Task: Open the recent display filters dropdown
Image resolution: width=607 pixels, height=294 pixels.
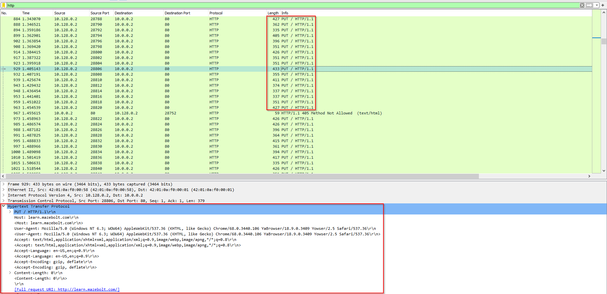Action: coord(597,5)
